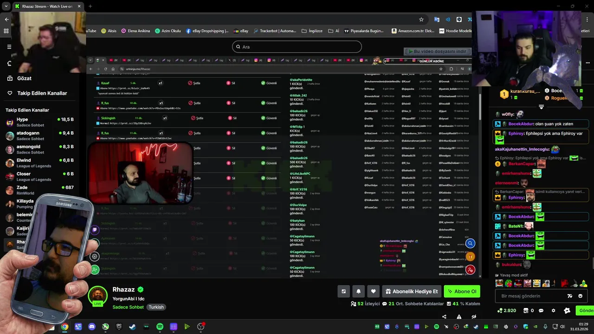This screenshot has width=594, height=334.
Task: Click the report warning triangle icon
Action: (x=459, y=317)
